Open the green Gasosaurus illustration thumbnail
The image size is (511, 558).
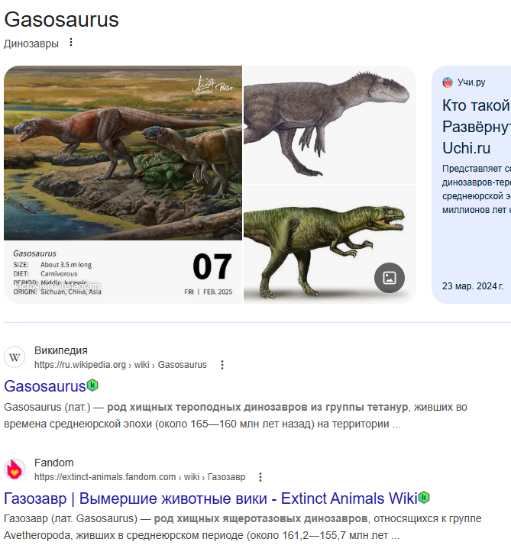coord(330,244)
